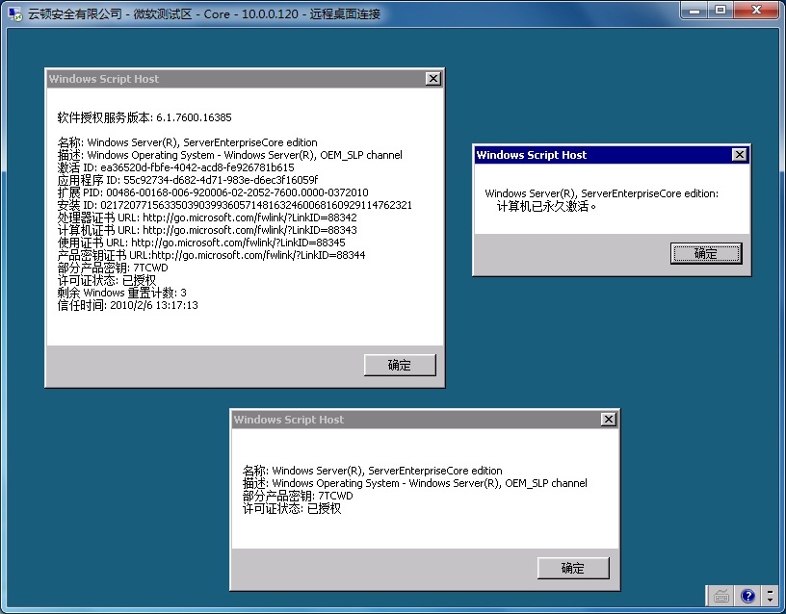Close the dialog showing 激活 ID details
This screenshot has width=786, height=614.
click(x=433, y=79)
